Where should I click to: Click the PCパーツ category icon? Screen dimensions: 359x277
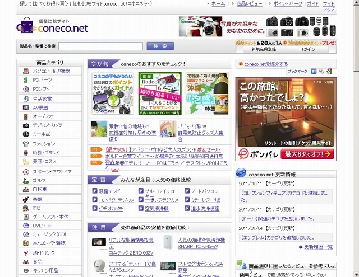click(26, 80)
